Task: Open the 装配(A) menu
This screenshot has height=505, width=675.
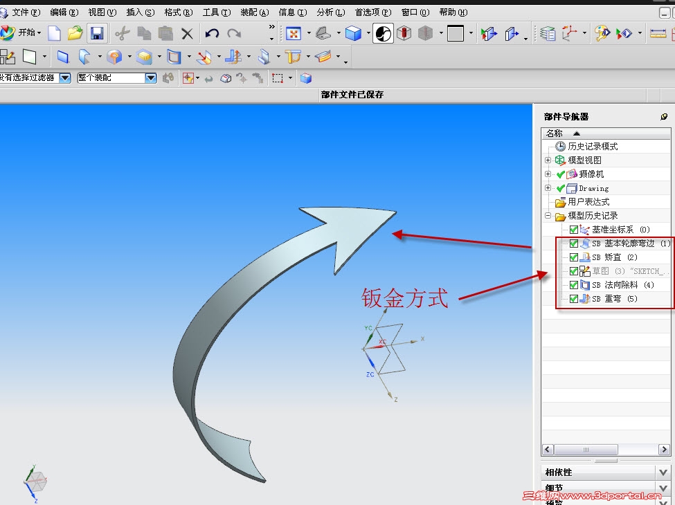Action: (254, 12)
